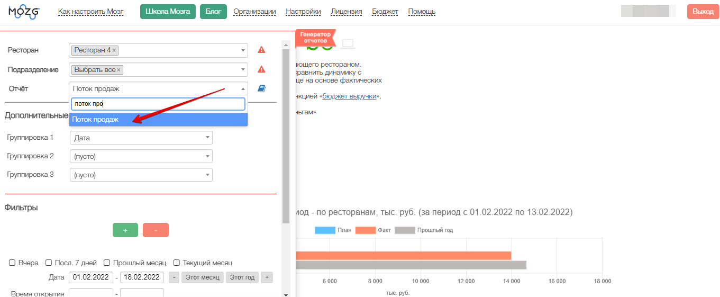720x297 pixels.
Task: Toggle the orange Факт legend swatch
Action: coord(366,230)
